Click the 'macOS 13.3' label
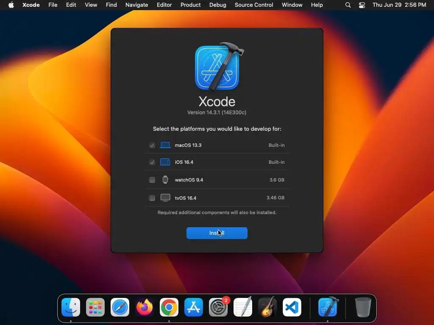This screenshot has width=434, height=325. point(188,145)
